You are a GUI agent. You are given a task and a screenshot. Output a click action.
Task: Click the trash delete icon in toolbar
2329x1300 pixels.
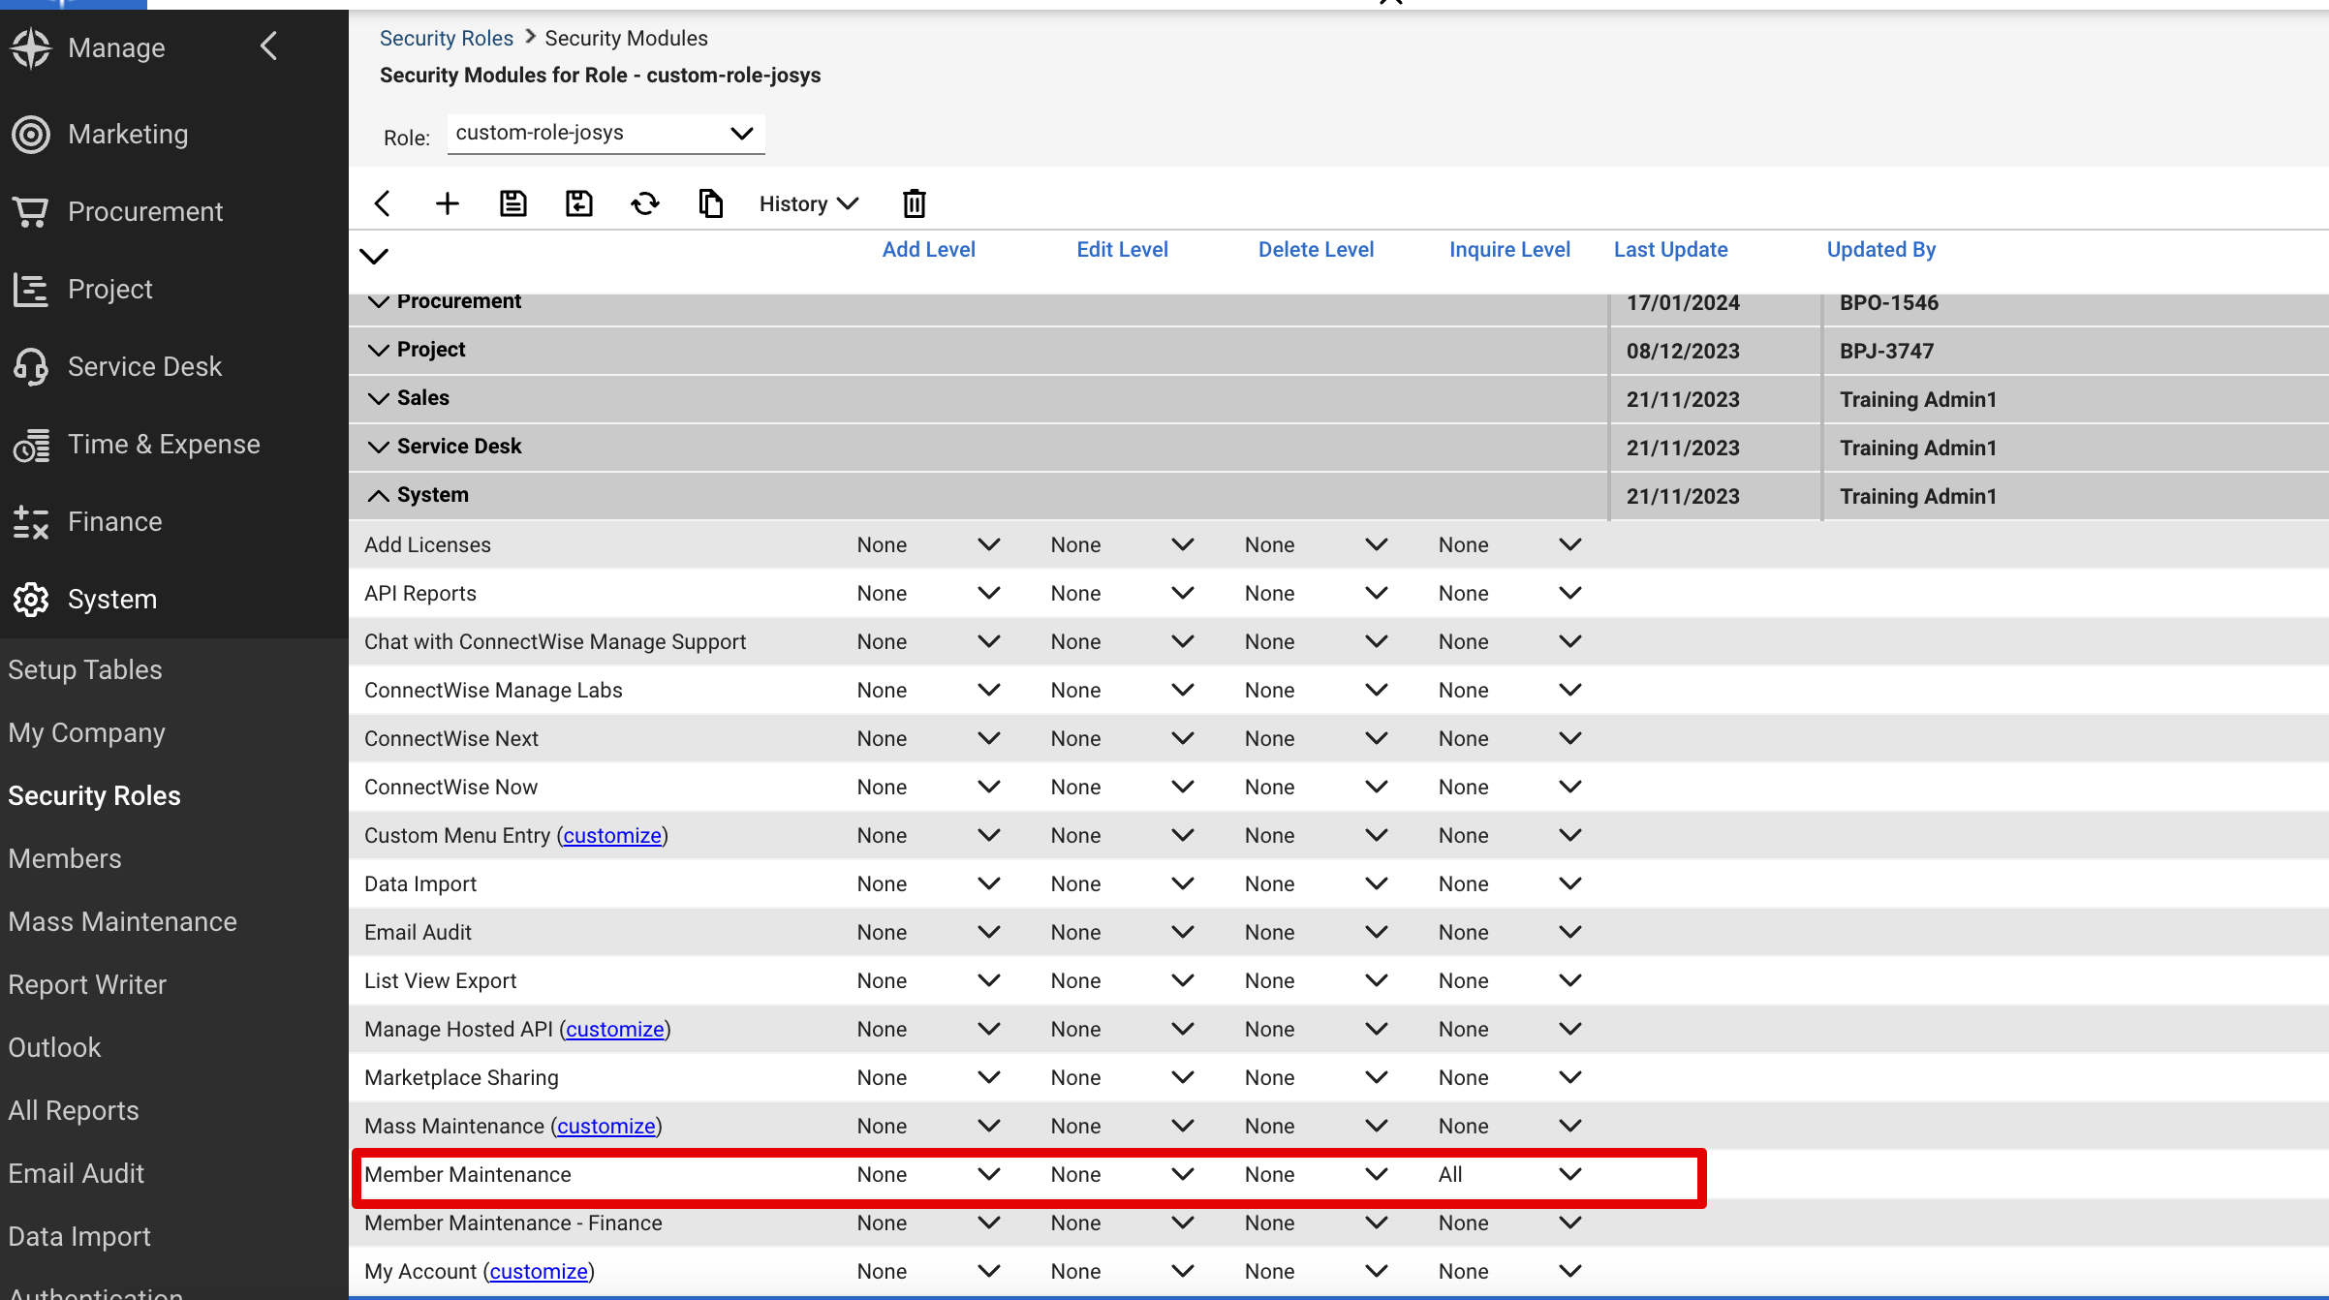914,203
